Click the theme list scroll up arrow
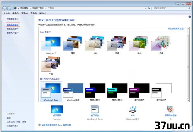The image size is (193, 132). tap(188, 29)
